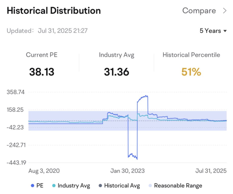Viewport: 233px width, 194px height.
Task: Click the PE trough near -443.19
Action: pos(137,158)
